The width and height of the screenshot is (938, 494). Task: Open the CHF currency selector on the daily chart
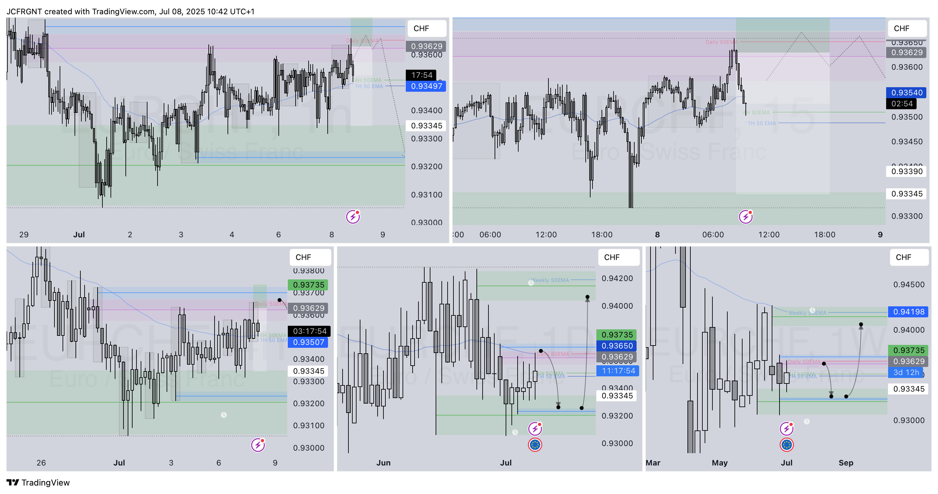619,257
